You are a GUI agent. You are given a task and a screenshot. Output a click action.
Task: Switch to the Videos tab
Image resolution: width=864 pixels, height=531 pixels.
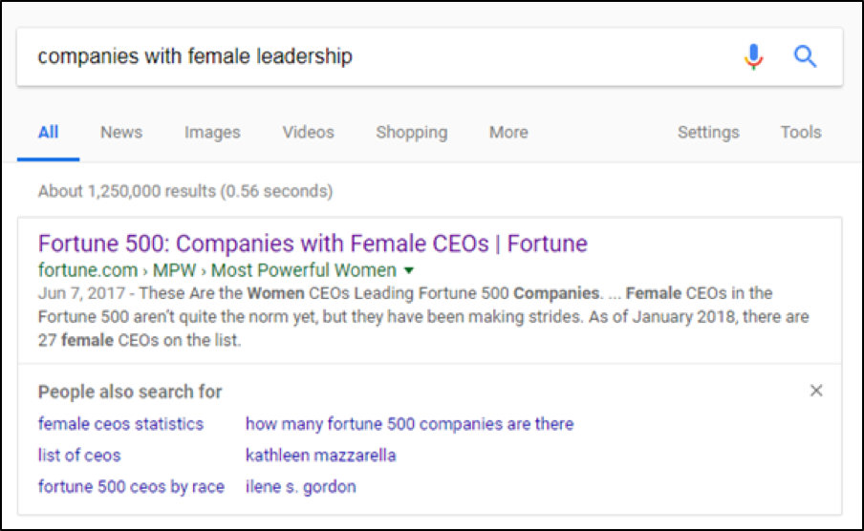[x=308, y=132]
